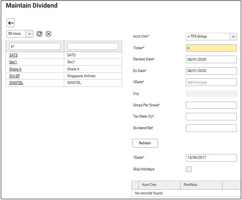This screenshot has height=200, width=242.
Task: Toggle the Skip Holidays checkbox
Action: [189, 169]
